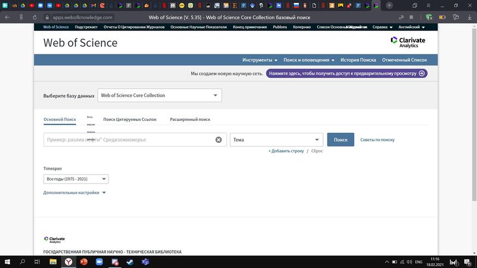Switch to the Russian flag browser tab
477x268 pixels.
tap(296, 5)
